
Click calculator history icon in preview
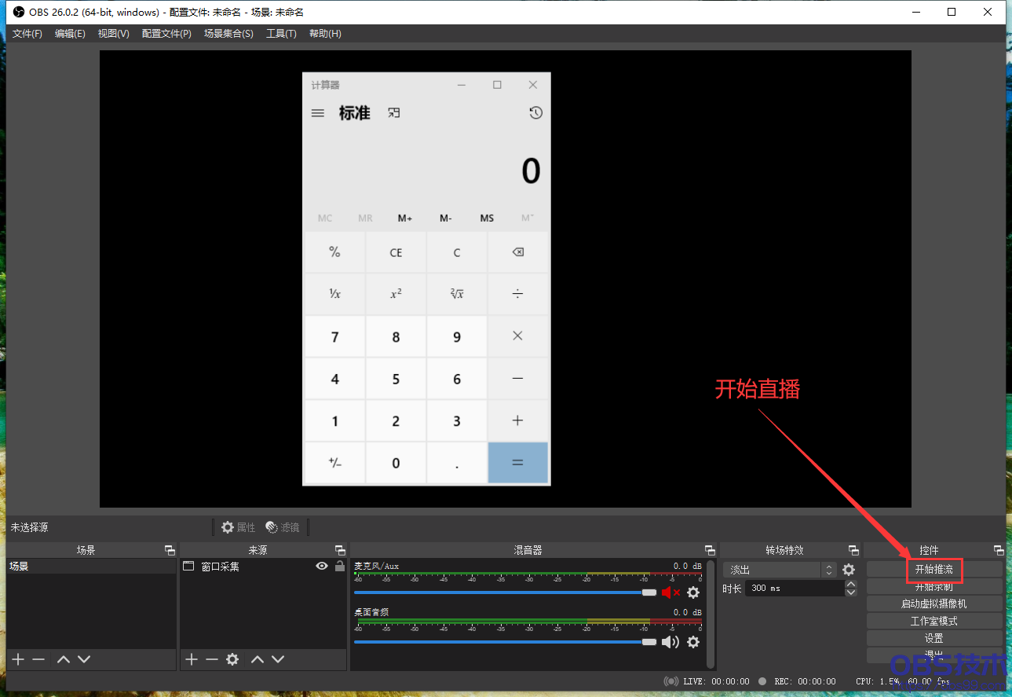tap(535, 113)
